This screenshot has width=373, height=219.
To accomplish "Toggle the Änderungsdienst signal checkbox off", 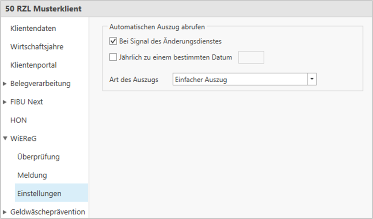I will [112, 41].
